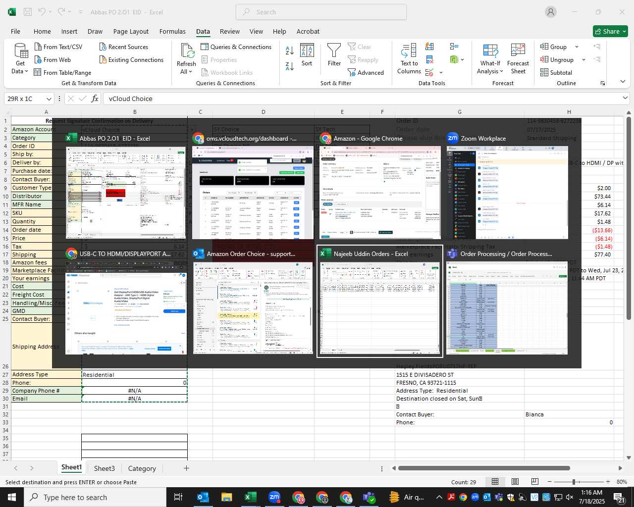Viewport: 634px width, 507px height.
Task: Open the Get Data dropdown
Action: click(20, 58)
